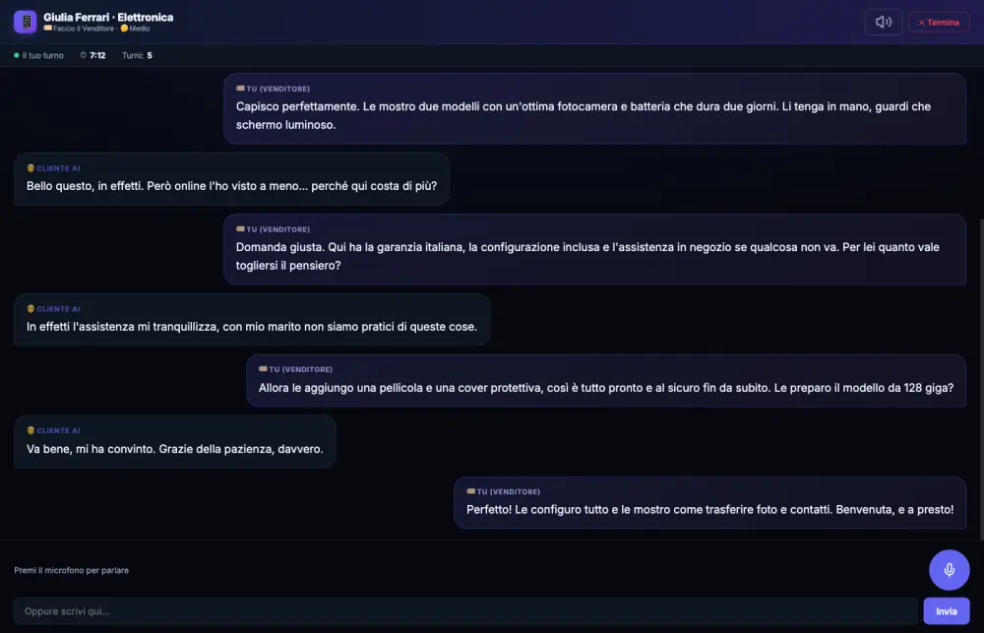The width and height of the screenshot is (984, 633).
Task: Click the 'Premi il microfono per parlare' hint
Action: [x=72, y=570]
